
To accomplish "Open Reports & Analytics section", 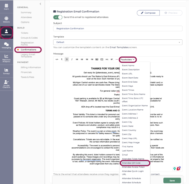I will [6, 59].
